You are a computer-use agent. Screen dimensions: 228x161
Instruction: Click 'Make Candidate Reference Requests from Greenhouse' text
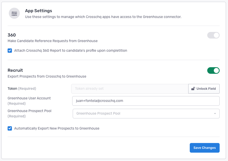(53, 41)
